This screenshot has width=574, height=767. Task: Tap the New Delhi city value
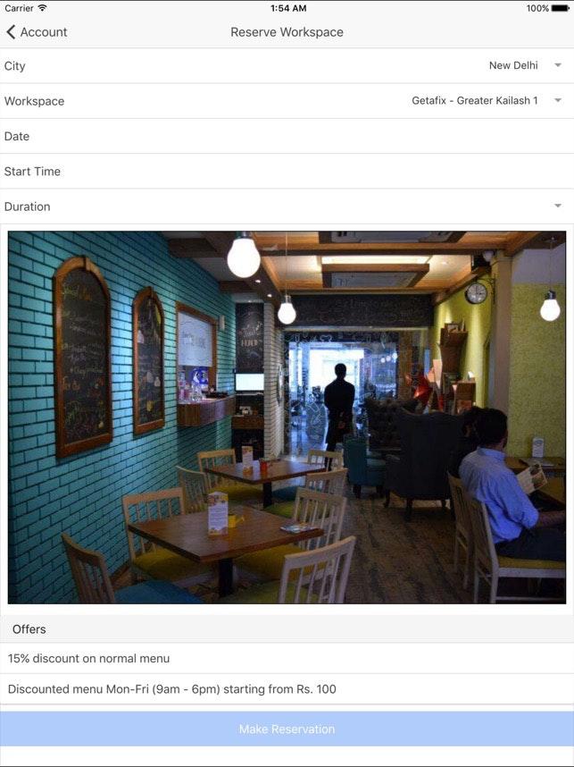(513, 65)
